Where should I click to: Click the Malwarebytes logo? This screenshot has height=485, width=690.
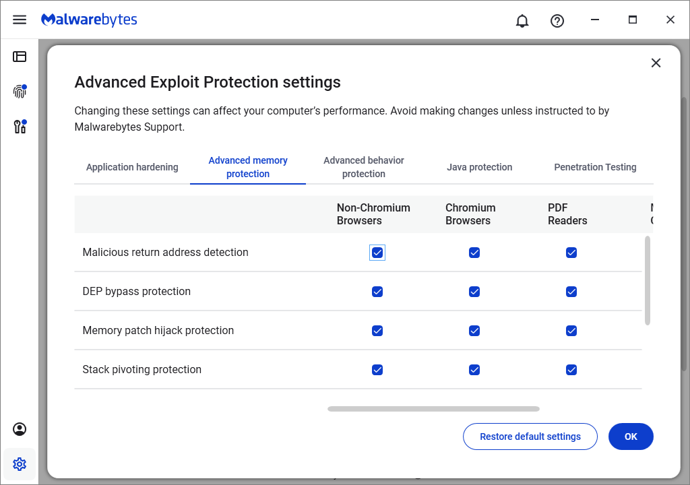point(89,20)
